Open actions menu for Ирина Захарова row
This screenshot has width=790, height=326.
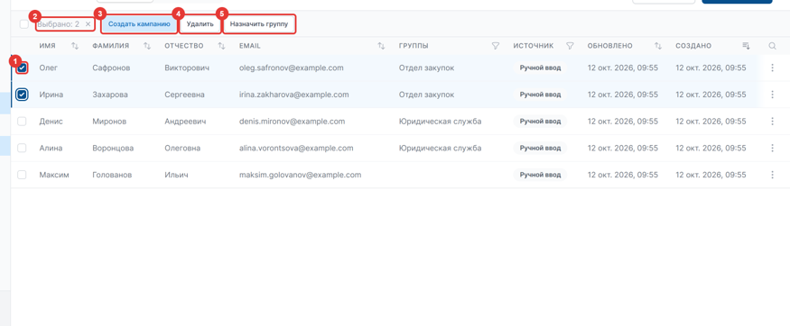(772, 95)
